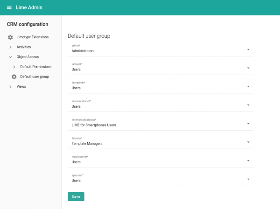Viewport: 280px width, 209px height.
Task: Select Limetype Extensions in the sidebar
Action: [x=32, y=37]
